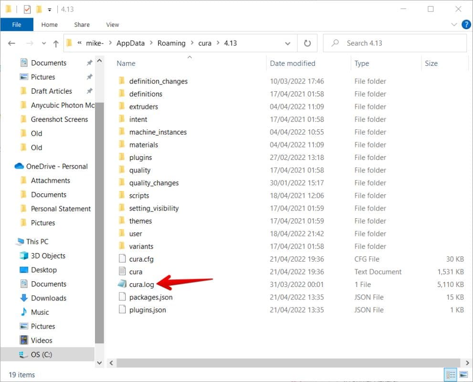Select OS (C:) drive in sidebar
This screenshot has width=473, height=382.
[42, 354]
